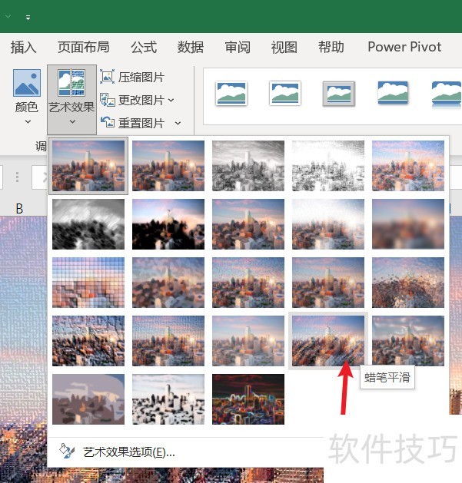Screen dimensions: 462x483
Task: Select the fifth picture style with reflection
Action: 447,94
